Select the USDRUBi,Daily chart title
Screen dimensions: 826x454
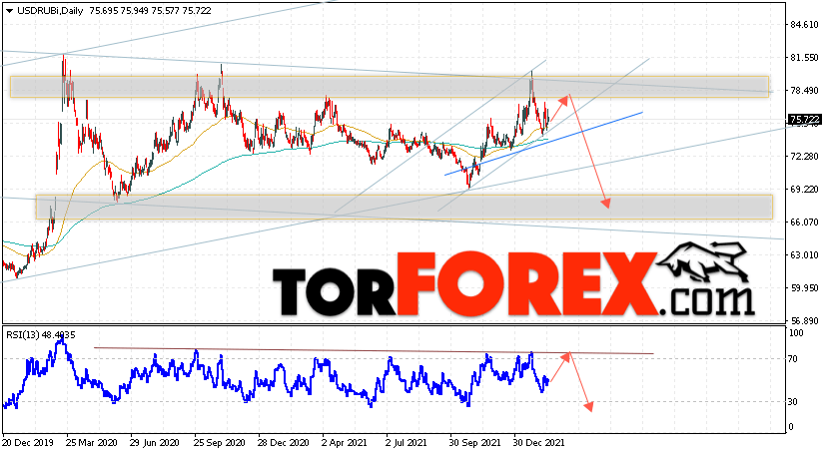point(50,11)
